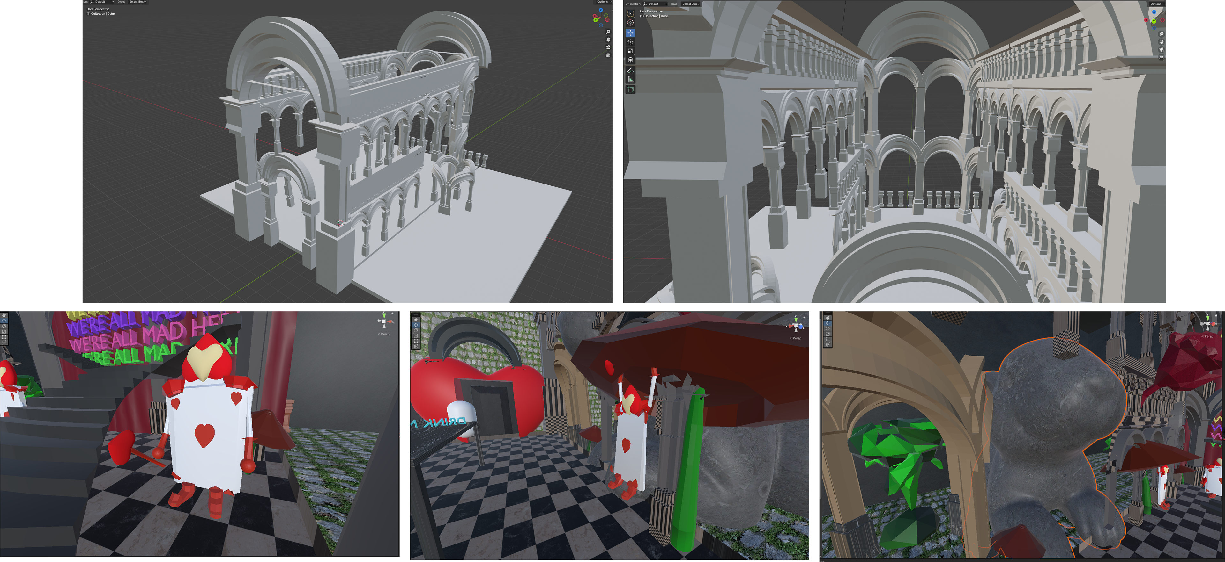Activate the 3D Cursor tool in right viewport
This screenshot has height=562, width=1225.
click(x=631, y=23)
